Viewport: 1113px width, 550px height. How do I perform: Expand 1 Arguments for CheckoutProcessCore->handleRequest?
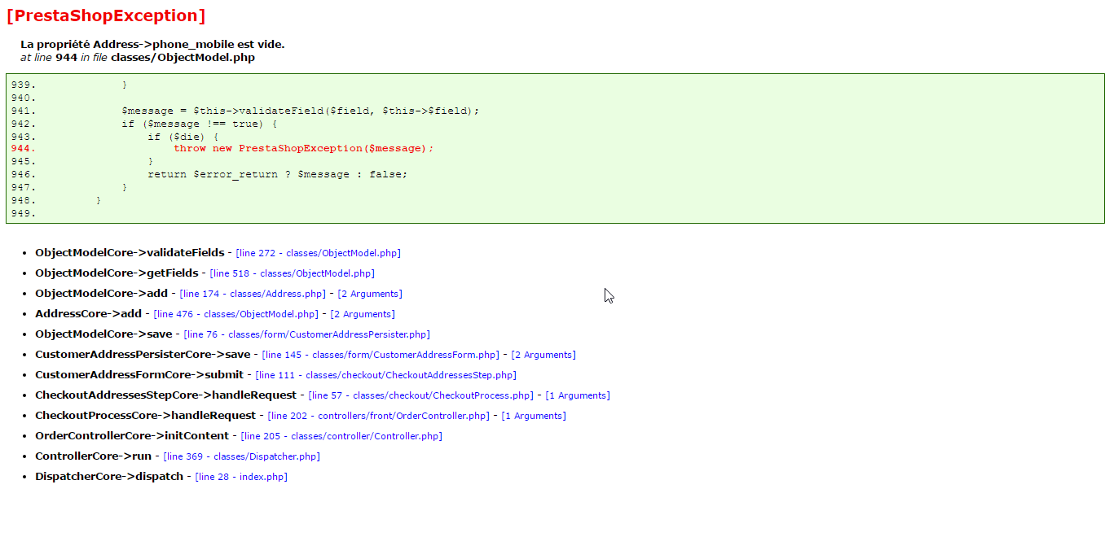(x=534, y=416)
